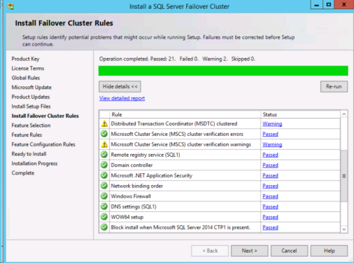
Task: Click the 'WOW64 setup' rule text
Action: (x=127, y=217)
